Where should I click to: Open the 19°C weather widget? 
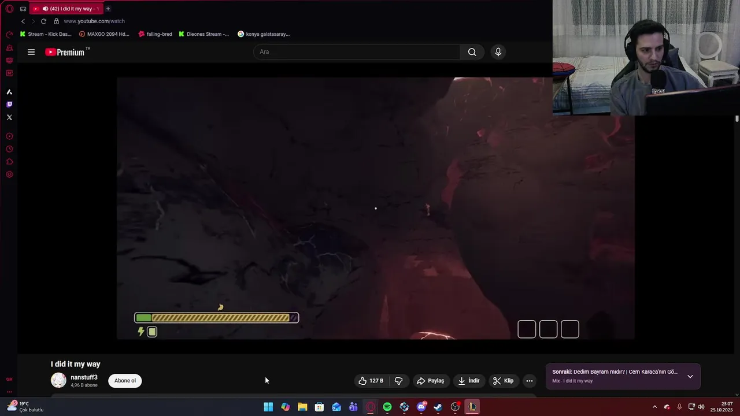[25, 407]
